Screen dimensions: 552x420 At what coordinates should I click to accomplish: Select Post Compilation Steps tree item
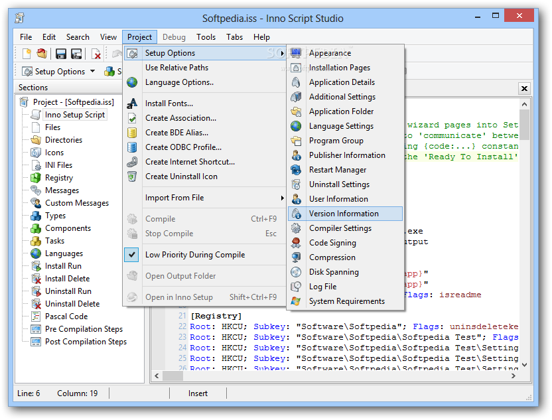[86, 342]
